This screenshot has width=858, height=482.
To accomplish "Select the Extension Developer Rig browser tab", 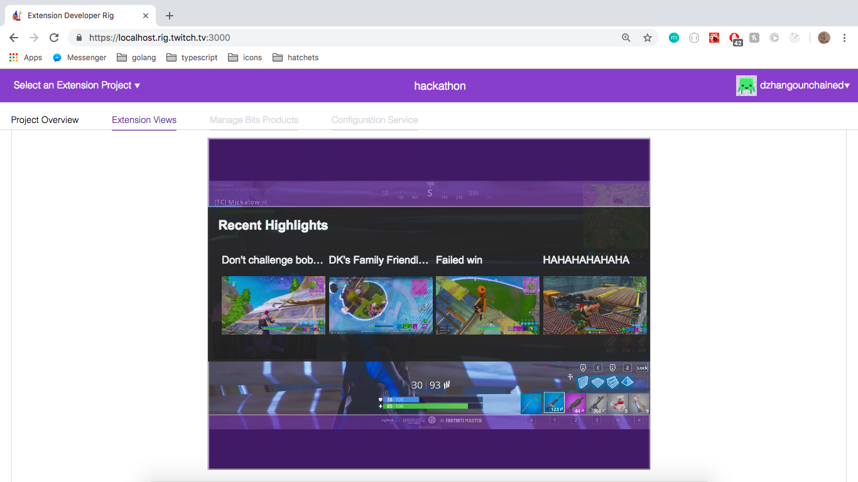I will (80, 16).
